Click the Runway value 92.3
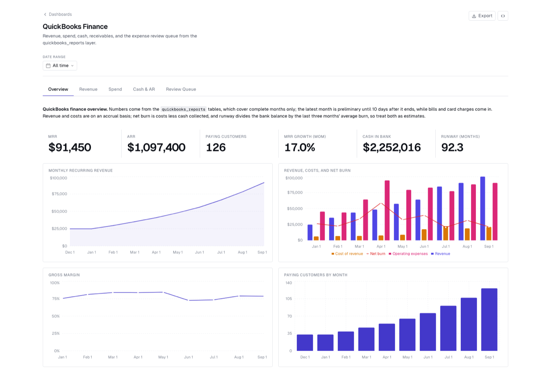The height and width of the screenshot is (378, 551). (452, 147)
